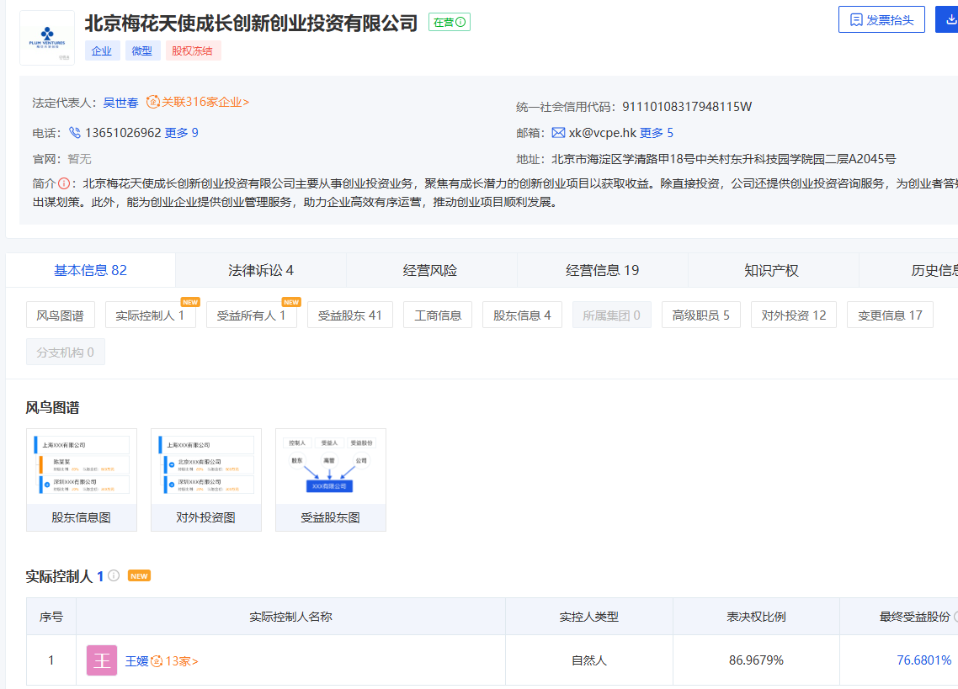Viewport: 958px width, 689px height.
Task: Click the phone icon next to 13651026962
Action: [x=75, y=133]
